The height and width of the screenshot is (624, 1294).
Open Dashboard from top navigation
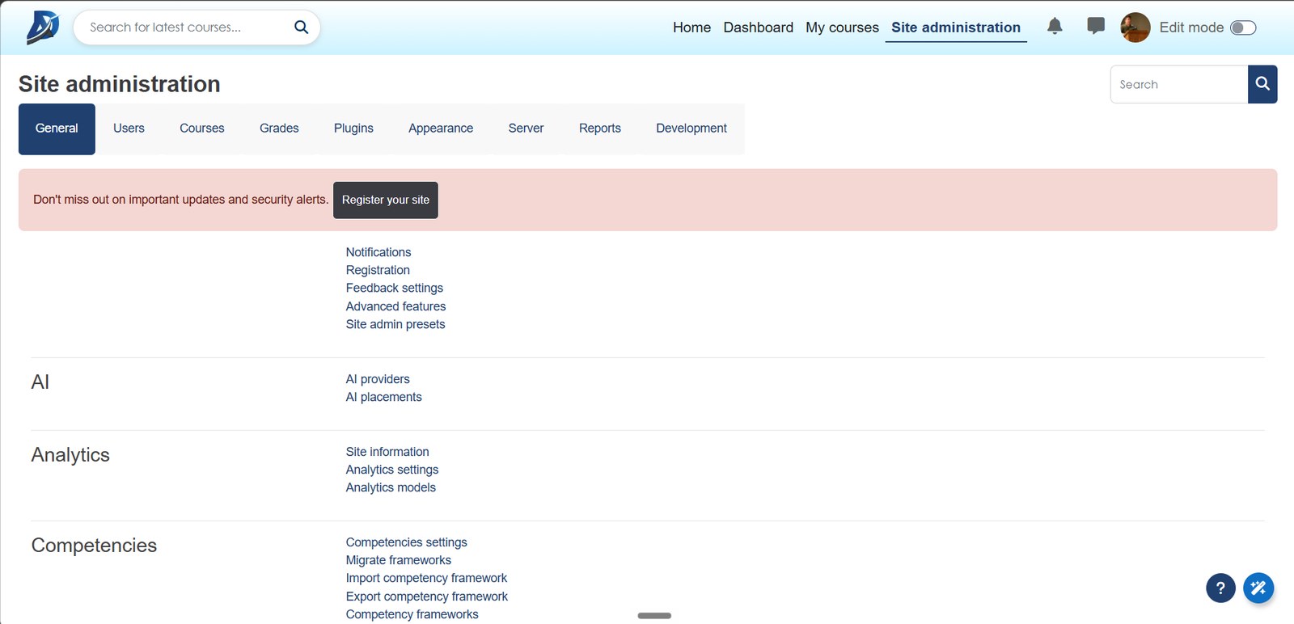coord(759,27)
